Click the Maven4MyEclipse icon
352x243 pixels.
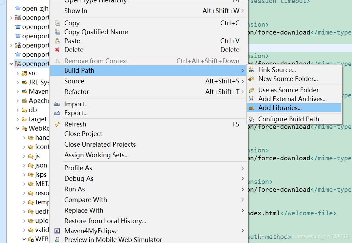tap(57, 231)
